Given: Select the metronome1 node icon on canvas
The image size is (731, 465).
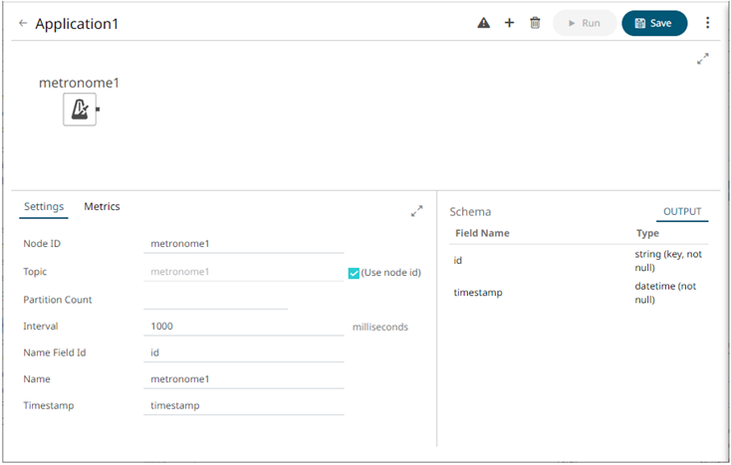Looking at the screenshot, I should (80, 110).
